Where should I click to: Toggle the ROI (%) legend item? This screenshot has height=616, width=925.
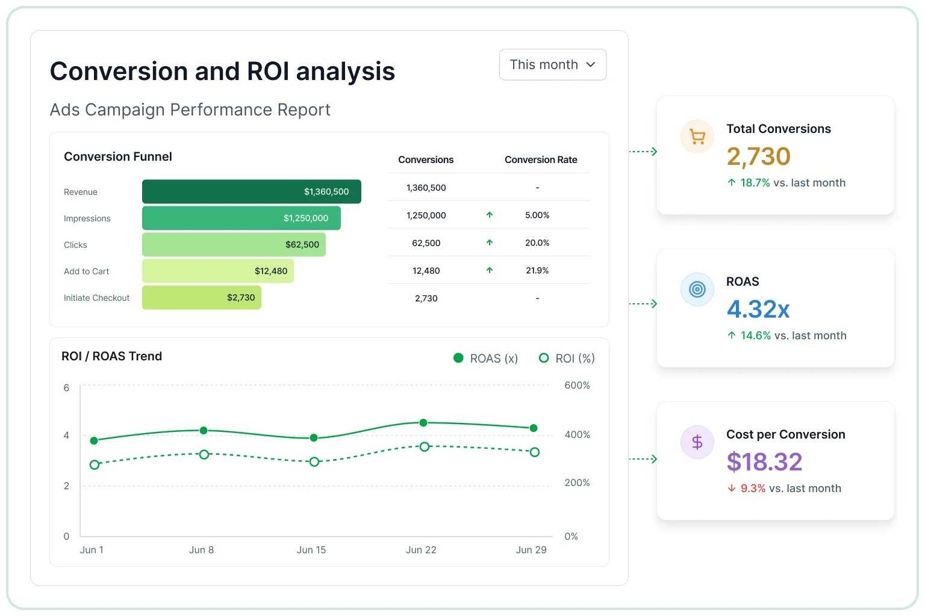point(567,358)
